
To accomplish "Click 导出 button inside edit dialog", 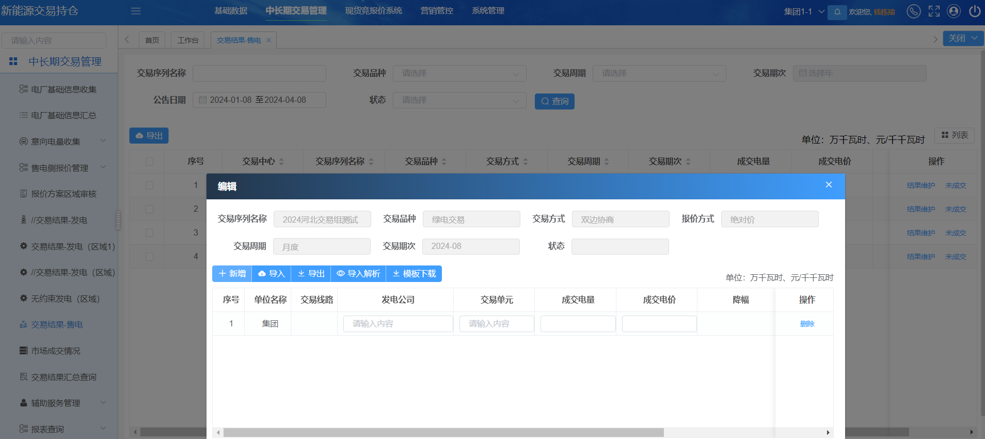I will 311,274.
